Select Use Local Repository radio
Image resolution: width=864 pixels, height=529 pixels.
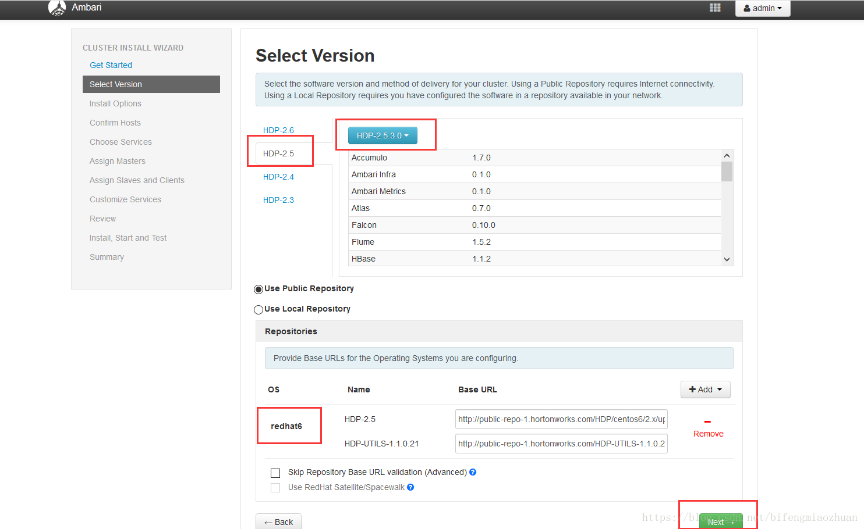[259, 310]
